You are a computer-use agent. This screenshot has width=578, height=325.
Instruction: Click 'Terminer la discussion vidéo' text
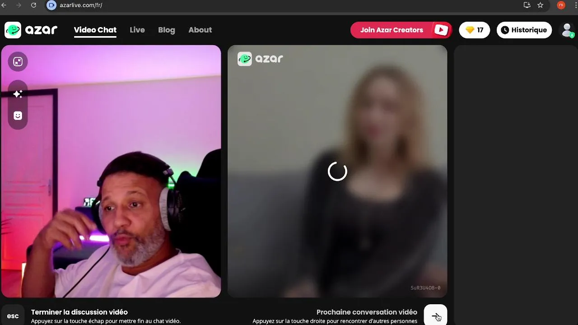79,312
